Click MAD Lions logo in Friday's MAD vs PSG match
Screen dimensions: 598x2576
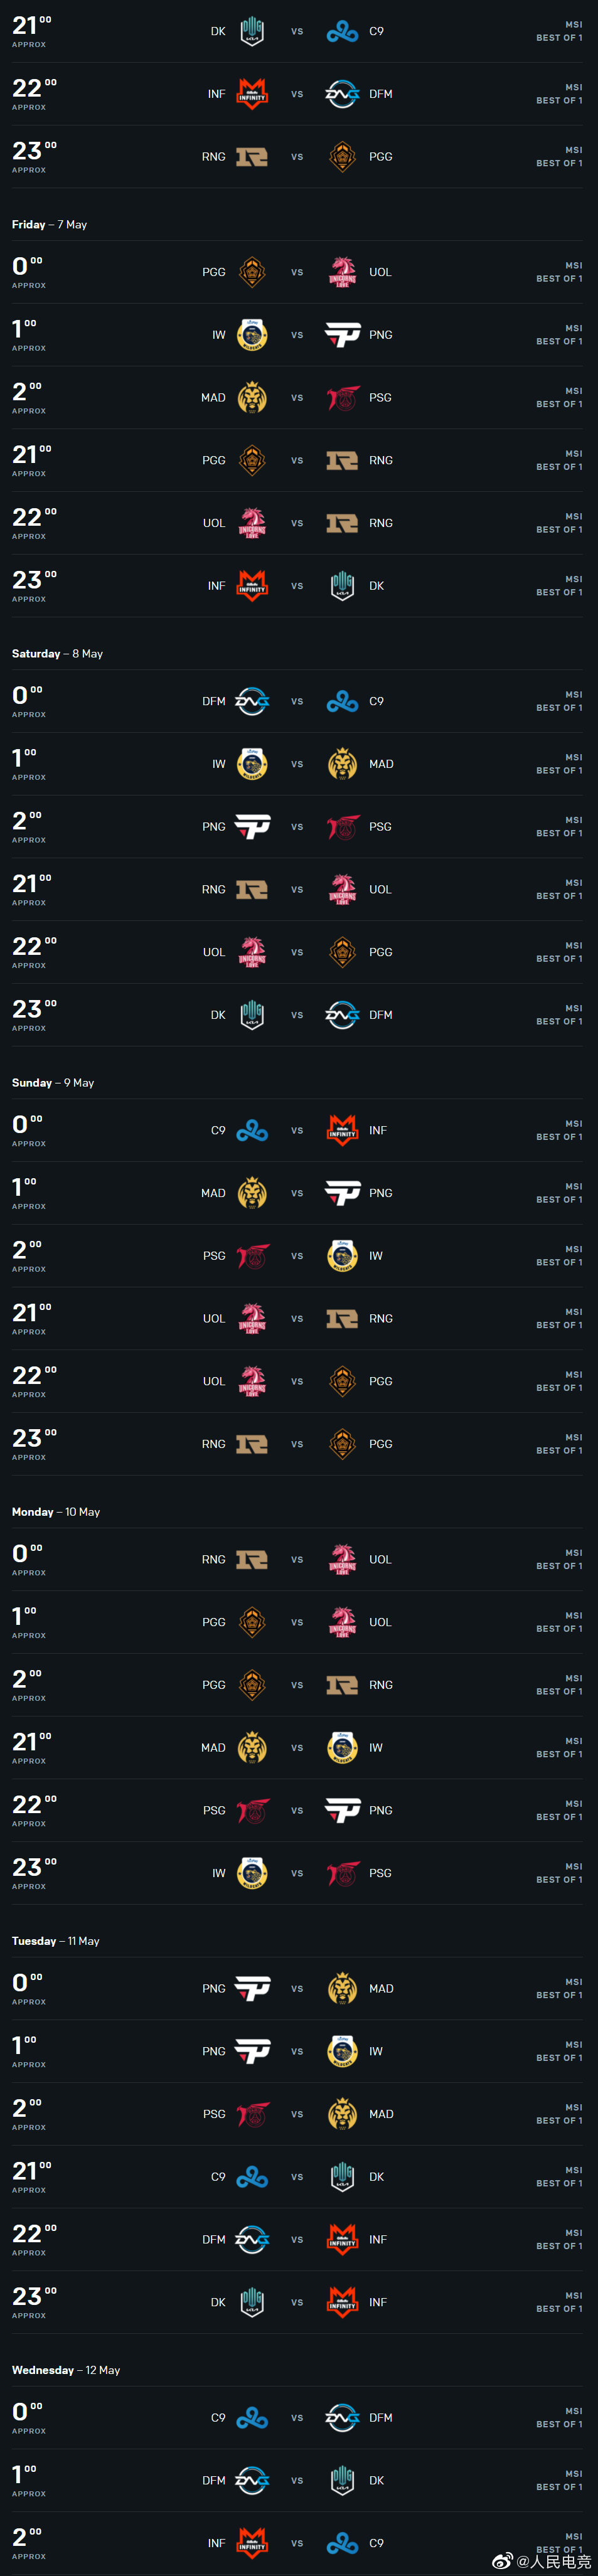tap(252, 397)
